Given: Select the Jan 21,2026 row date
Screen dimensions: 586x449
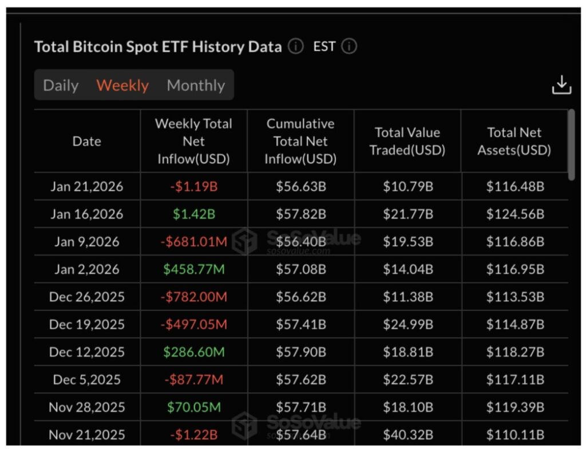Looking at the screenshot, I should pyautogui.click(x=87, y=187).
